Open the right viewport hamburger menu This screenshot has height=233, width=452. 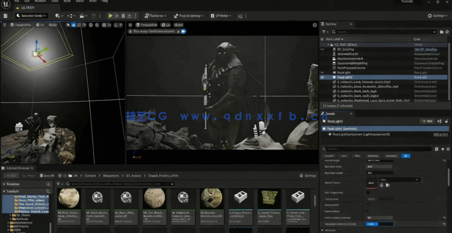pos(130,25)
